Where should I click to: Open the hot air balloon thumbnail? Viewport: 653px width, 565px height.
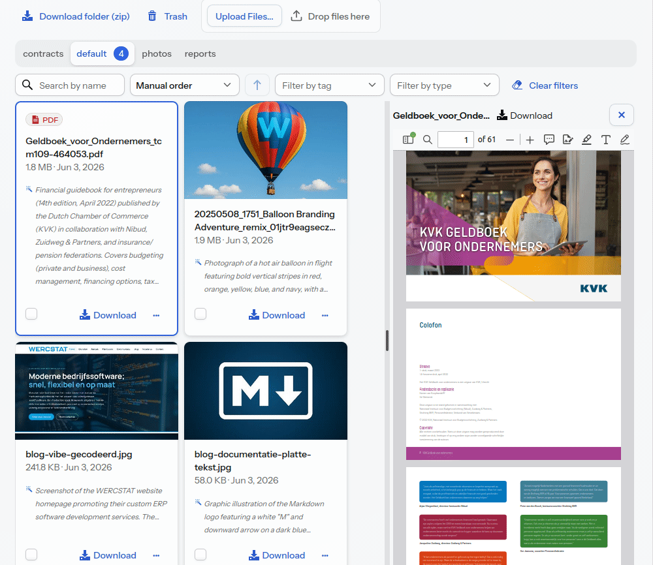click(266, 150)
